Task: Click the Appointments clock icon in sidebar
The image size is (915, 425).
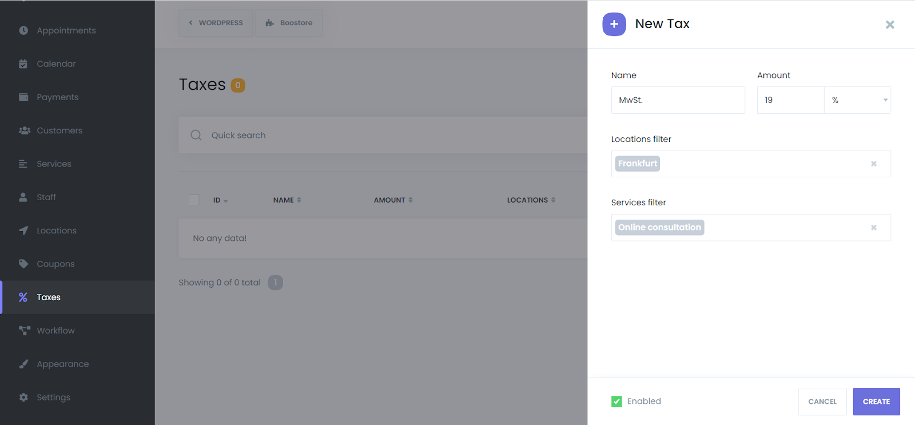Action: pos(23,30)
